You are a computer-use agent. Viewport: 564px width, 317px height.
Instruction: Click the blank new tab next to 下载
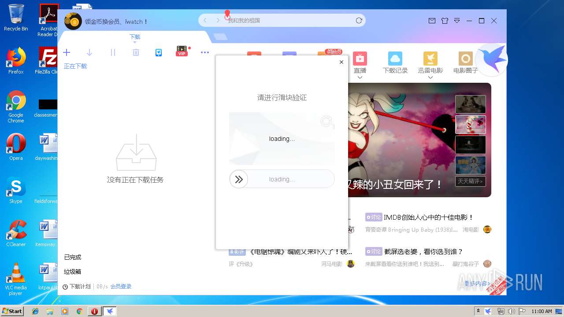click(x=221, y=37)
